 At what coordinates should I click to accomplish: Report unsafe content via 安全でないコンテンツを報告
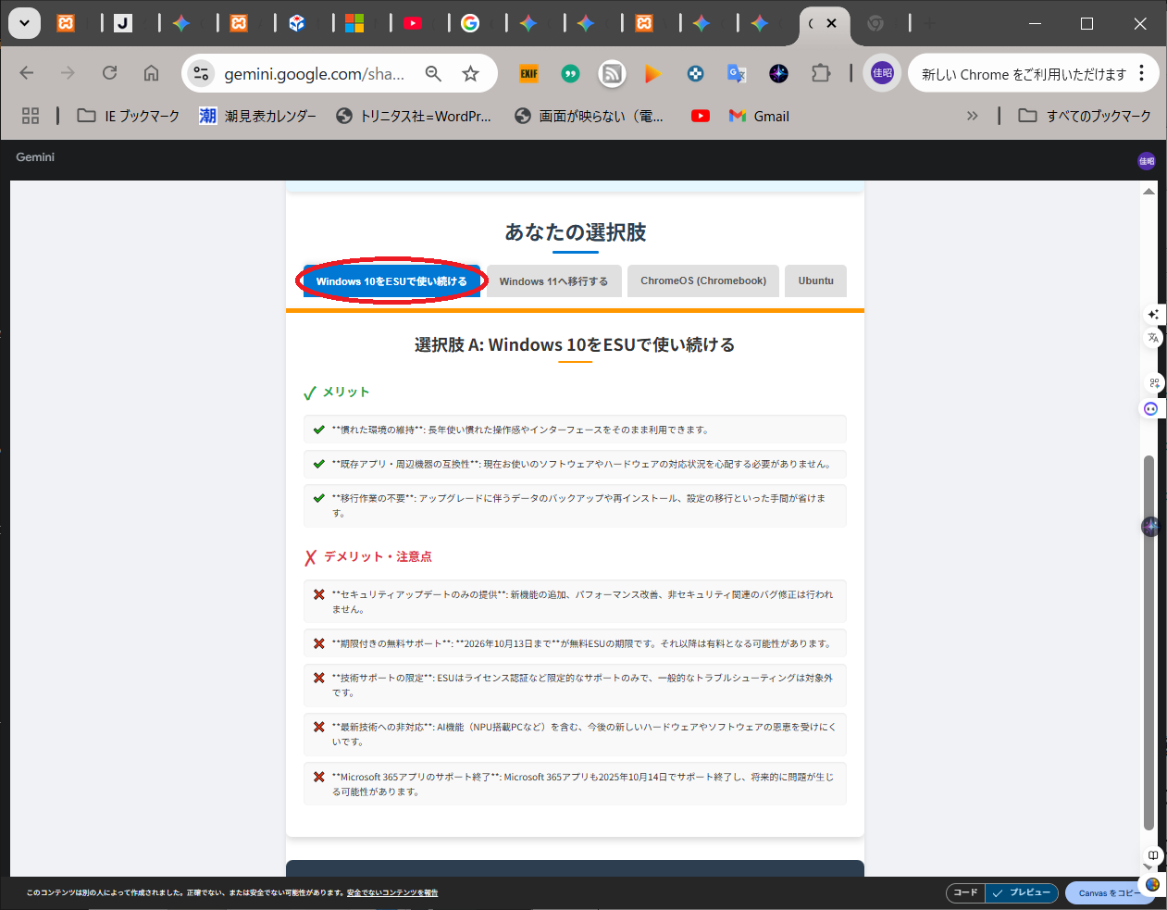(392, 893)
